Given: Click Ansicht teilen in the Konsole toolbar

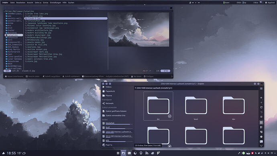Looking at the screenshot, I should 33,76.
